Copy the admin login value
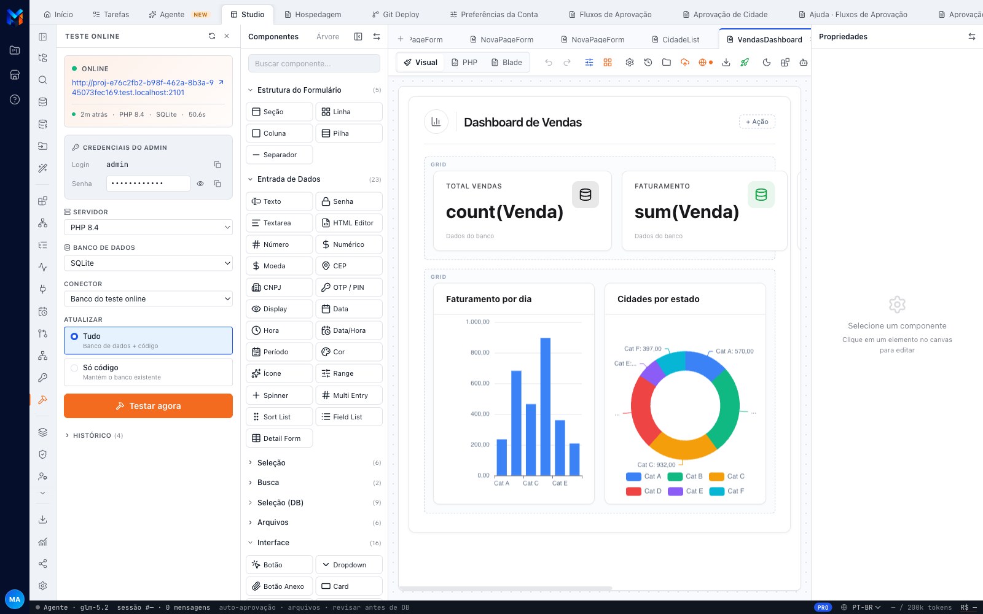 pyautogui.click(x=217, y=165)
